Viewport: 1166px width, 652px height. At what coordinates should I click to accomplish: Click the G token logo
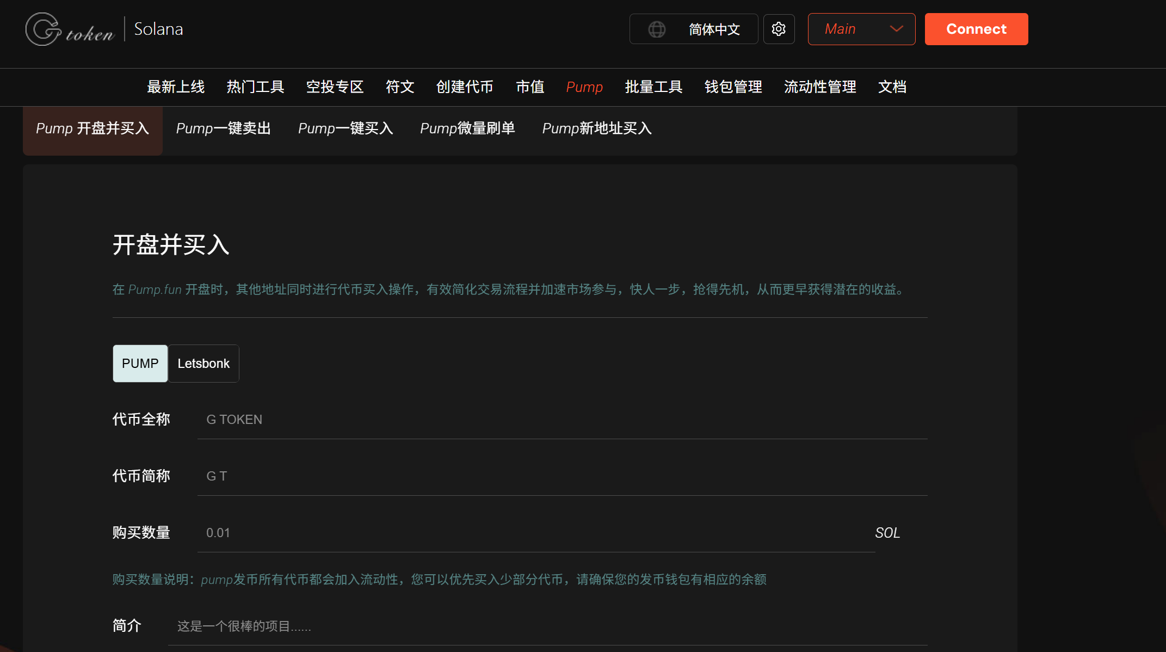pyautogui.click(x=70, y=29)
